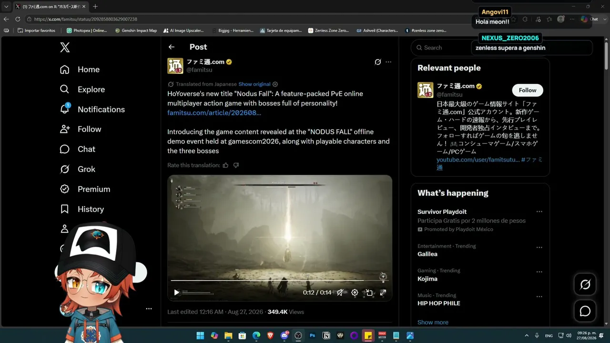Reload the page in the browser

18,19
